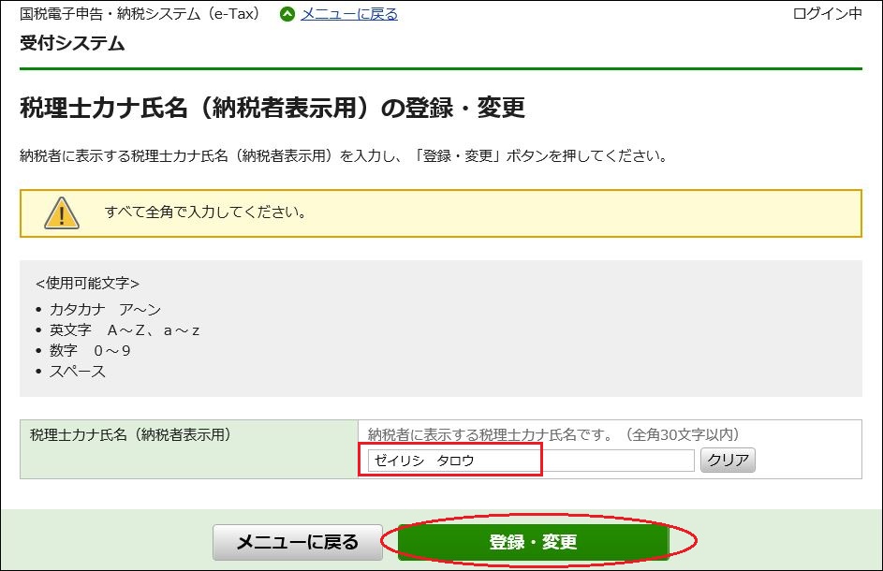The width and height of the screenshot is (883, 571).
Task: Click the <使用可能文字> heading
Action: pyautogui.click(x=87, y=283)
